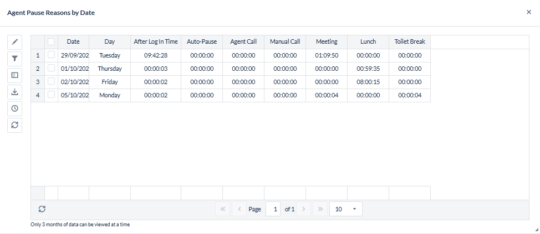Screen dimensions: 540x234
Task: Toggle the select-all header checkbox
Action: click(x=51, y=41)
